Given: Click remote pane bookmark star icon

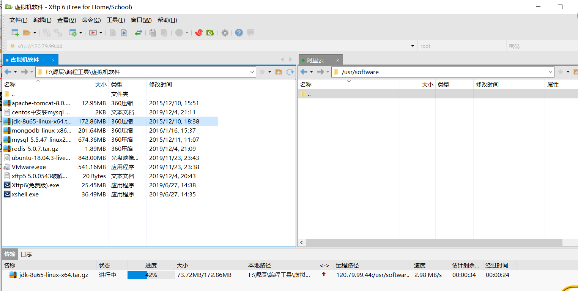Looking at the screenshot, I should click(x=560, y=72).
